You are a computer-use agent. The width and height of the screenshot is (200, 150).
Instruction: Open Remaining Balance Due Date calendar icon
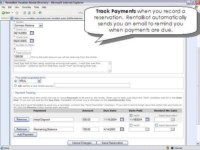point(122,129)
